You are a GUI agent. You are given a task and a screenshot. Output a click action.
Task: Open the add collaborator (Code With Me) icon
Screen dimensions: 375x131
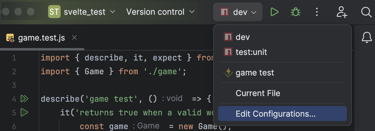[x=342, y=12]
